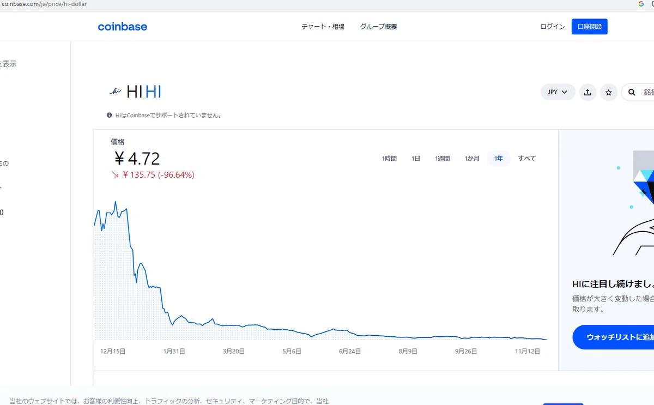The image size is (654, 405).
Task: Click the ログイン link
Action: click(x=552, y=26)
